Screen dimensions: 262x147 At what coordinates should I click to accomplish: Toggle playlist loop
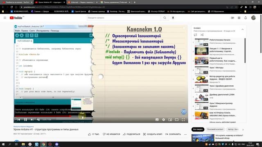pos(195,35)
